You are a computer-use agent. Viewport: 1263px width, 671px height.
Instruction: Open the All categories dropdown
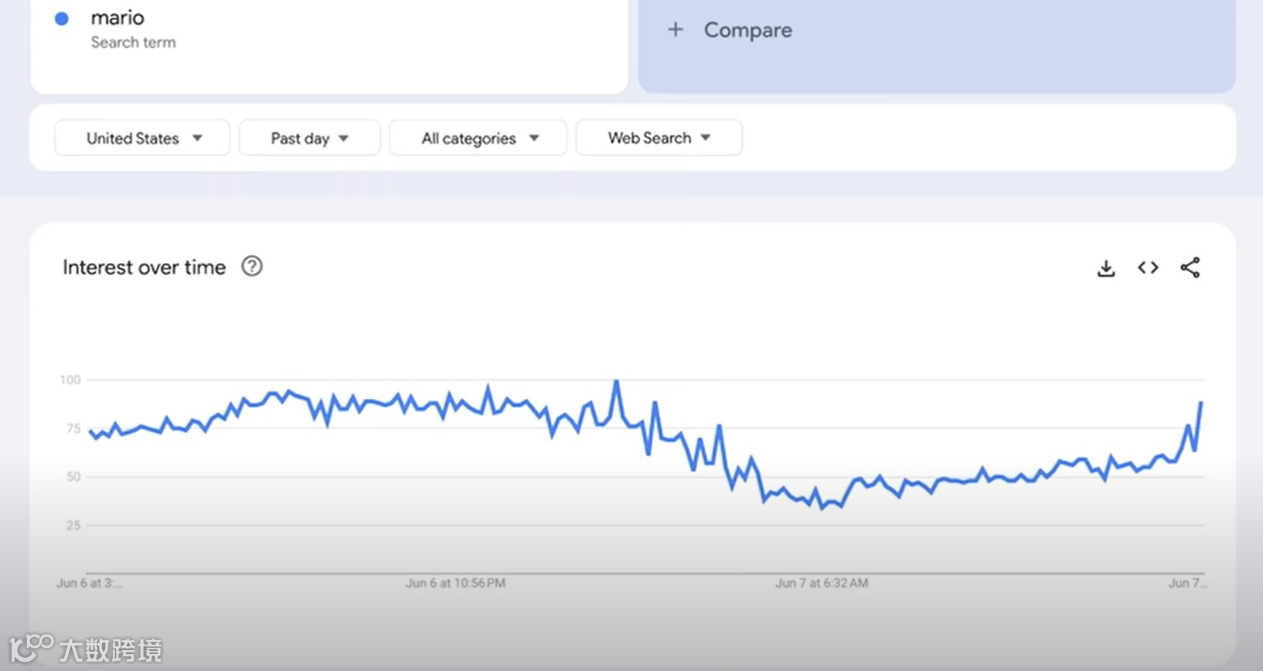pyautogui.click(x=478, y=138)
